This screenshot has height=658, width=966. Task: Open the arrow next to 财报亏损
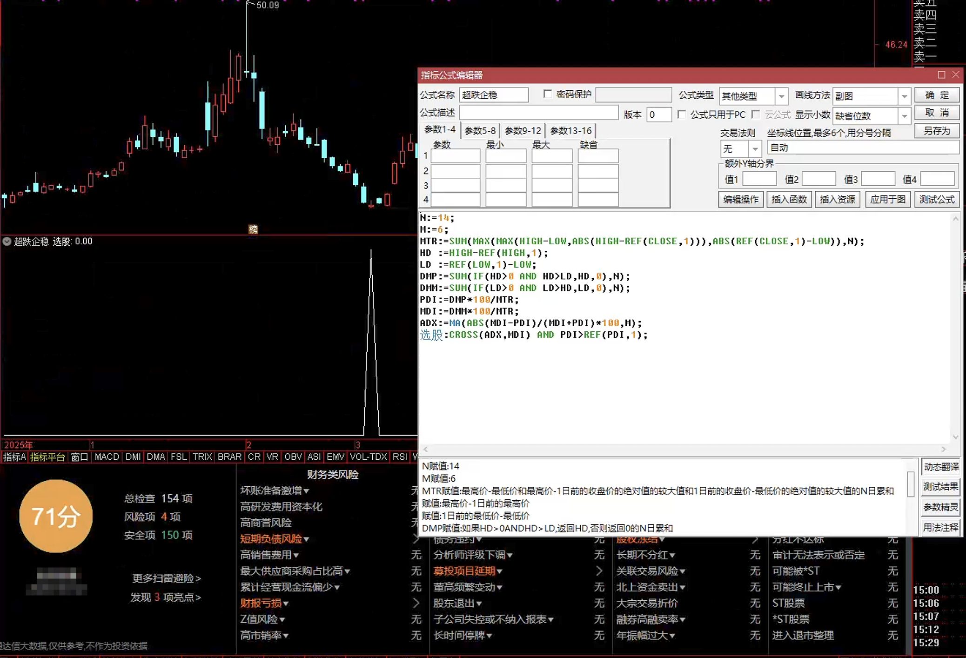point(416,603)
